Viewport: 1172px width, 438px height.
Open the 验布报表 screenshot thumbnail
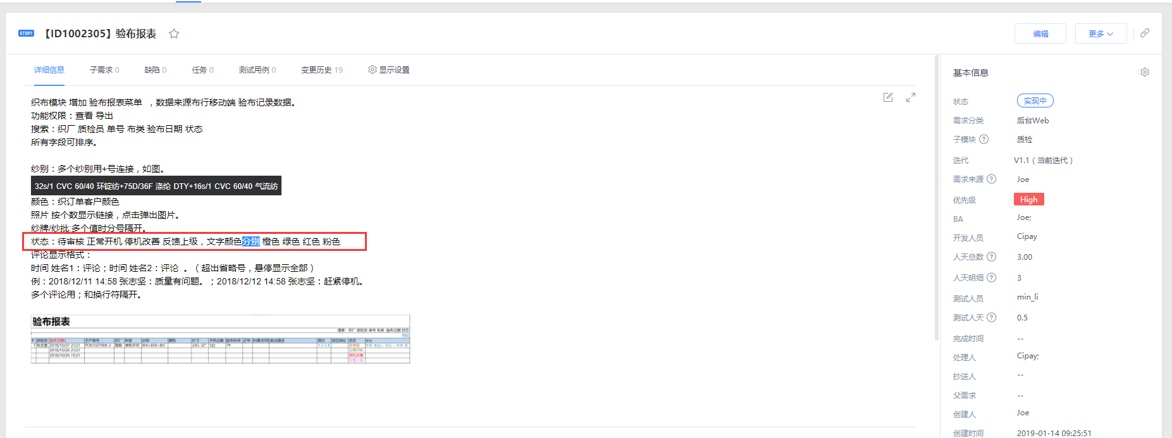tap(220, 339)
